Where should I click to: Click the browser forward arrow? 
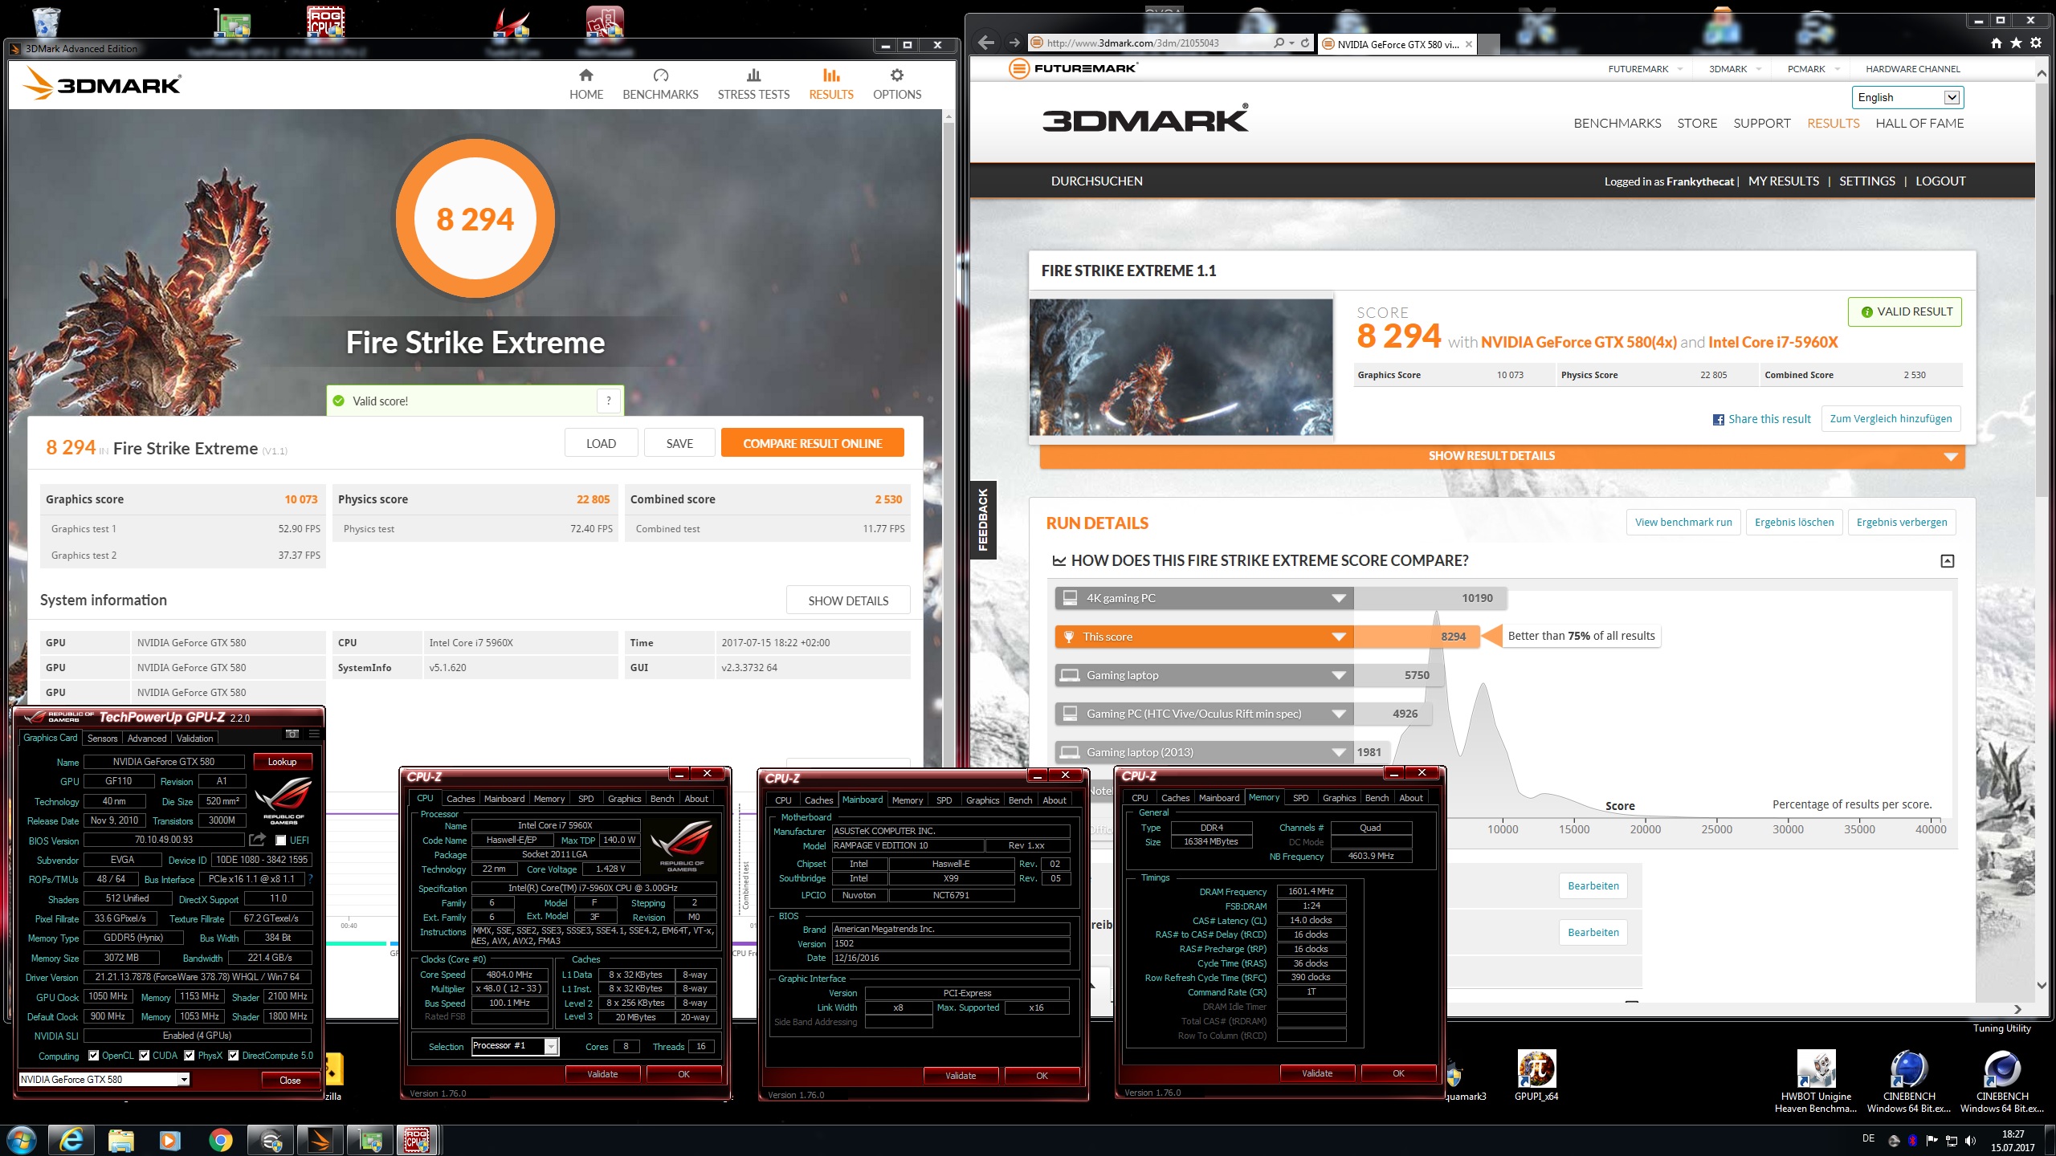pos(1014,43)
